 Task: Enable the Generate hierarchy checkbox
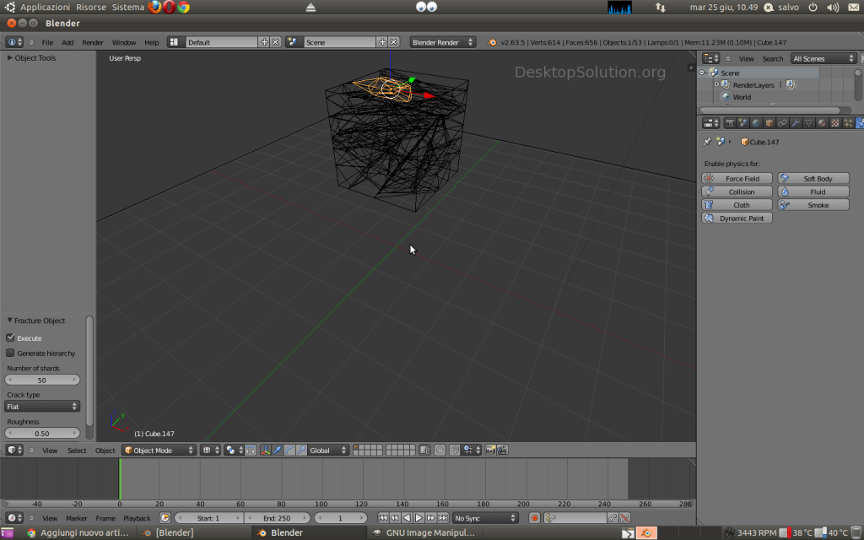pyautogui.click(x=11, y=354)
